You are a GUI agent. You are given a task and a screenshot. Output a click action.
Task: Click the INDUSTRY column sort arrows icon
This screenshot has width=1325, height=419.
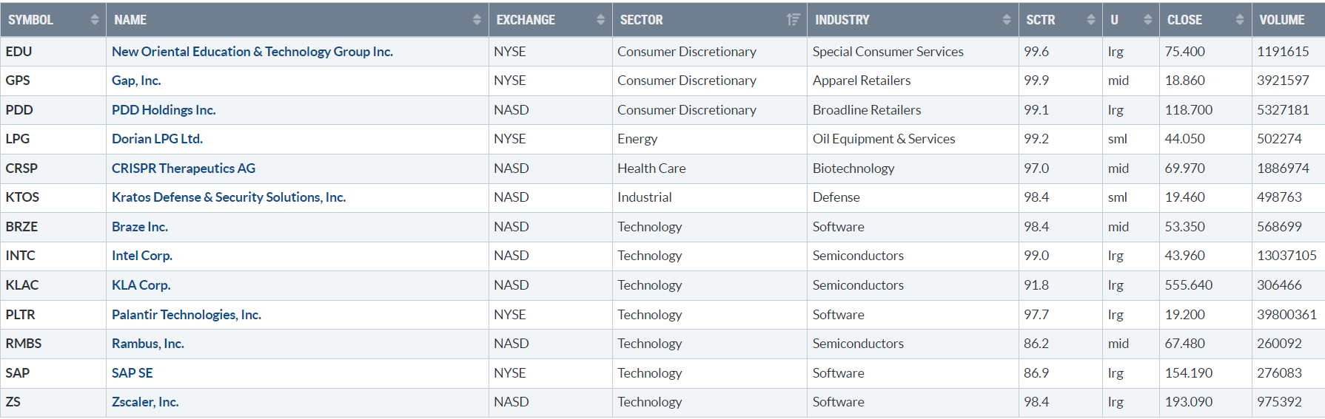click(1007, 20)
